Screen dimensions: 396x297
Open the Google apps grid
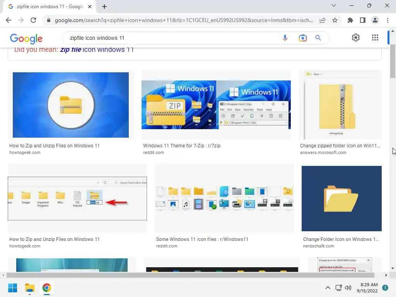pos(375,38)
